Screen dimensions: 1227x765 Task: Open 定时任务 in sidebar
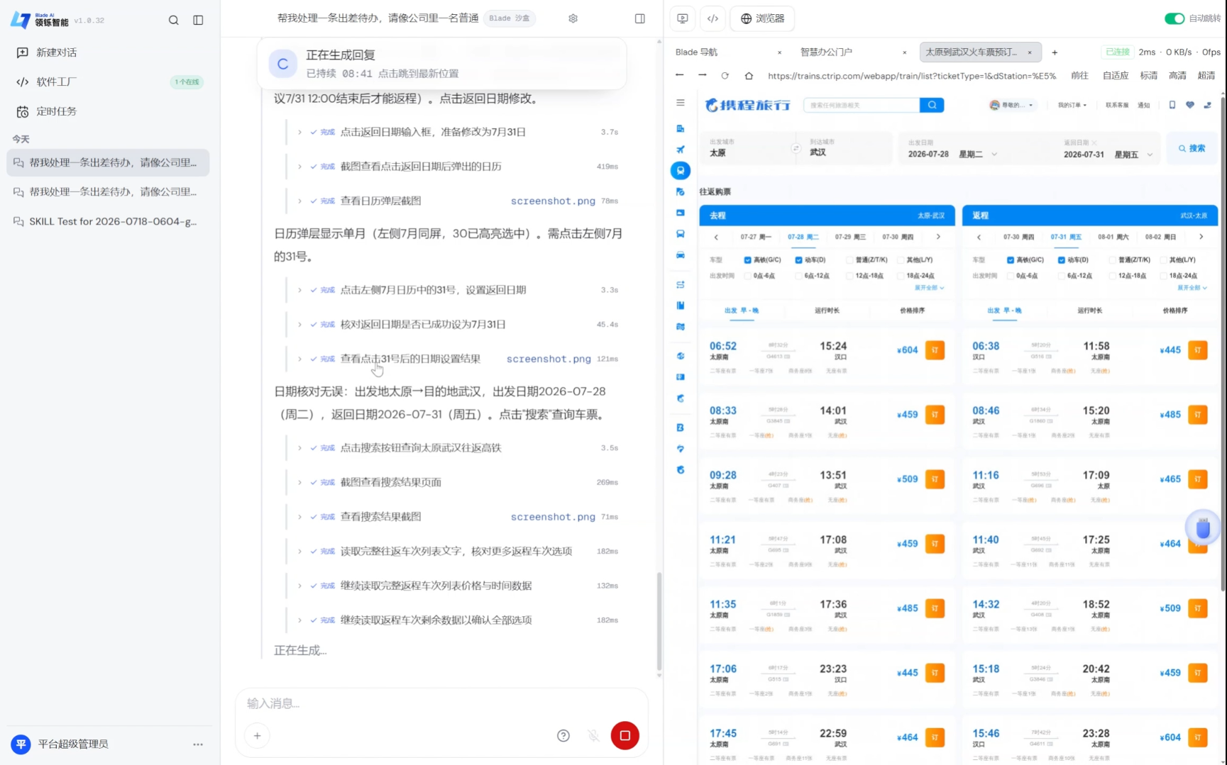[x=57, y=111]
